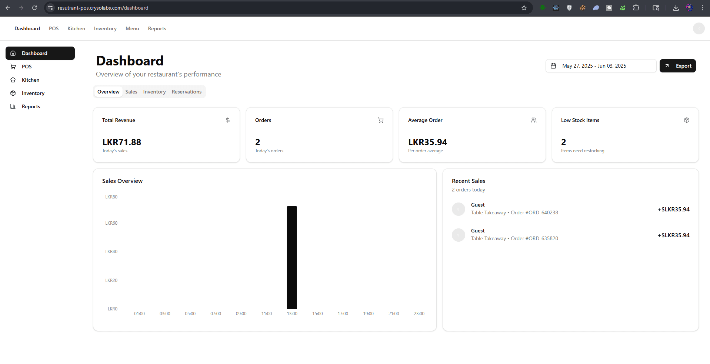Go back in browser history

(x=8, y=8)
